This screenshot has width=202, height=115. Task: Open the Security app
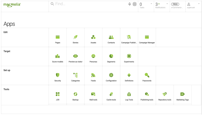coord(57,76)
